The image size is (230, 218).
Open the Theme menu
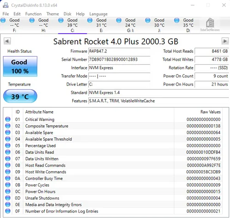click(x=52, y=14)
